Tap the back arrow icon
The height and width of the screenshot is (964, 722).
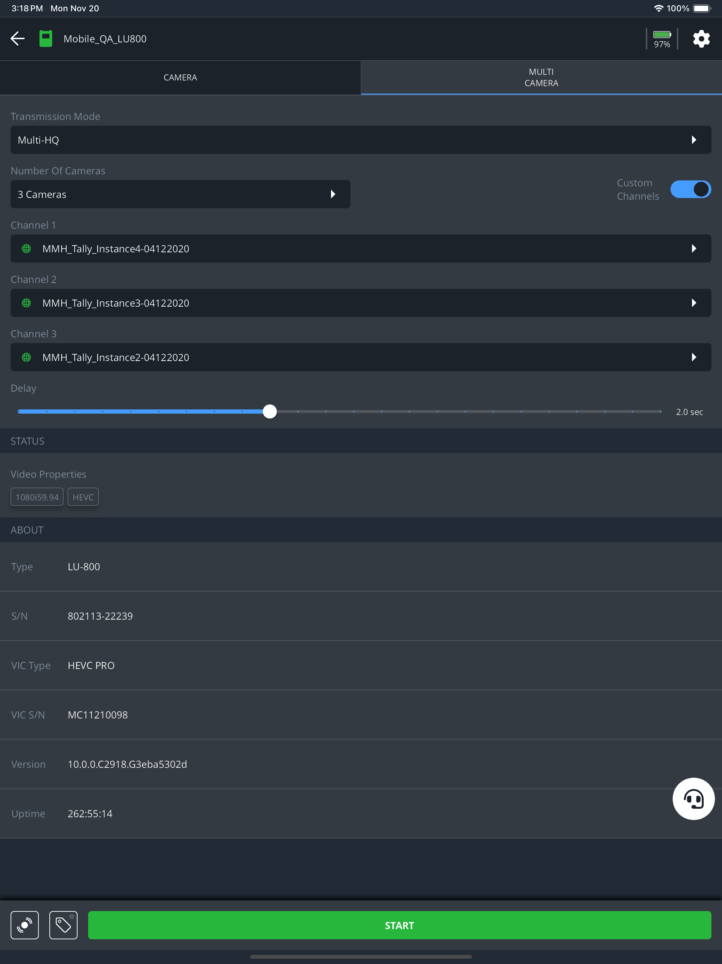tap(17, 38)
